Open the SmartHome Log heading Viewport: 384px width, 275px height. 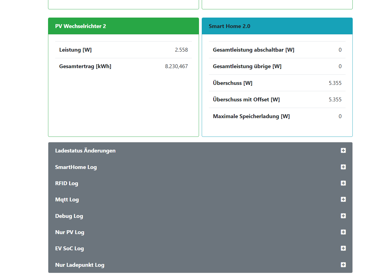coord(76,167)
